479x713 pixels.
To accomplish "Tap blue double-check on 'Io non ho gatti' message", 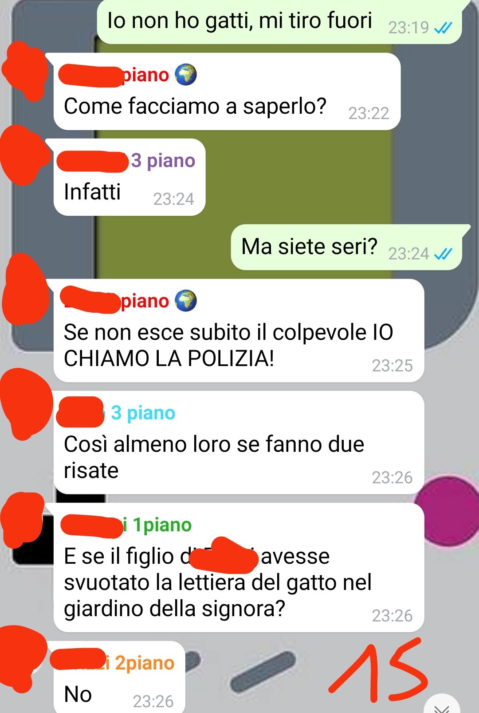I will (x=443, y=28).
